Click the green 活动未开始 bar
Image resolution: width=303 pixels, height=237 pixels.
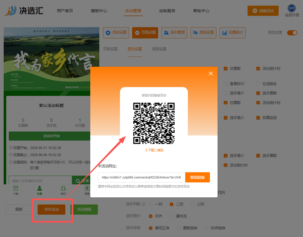(x=50, y=136)
